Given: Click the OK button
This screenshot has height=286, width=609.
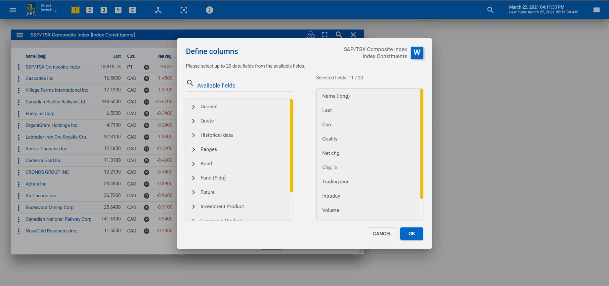Looking at the screenshot, I should coord(412,234).
